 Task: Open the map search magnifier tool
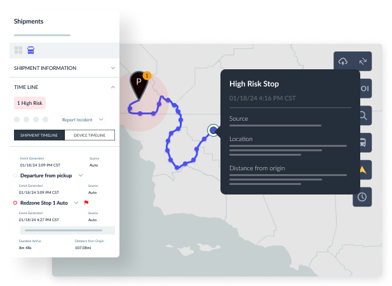362,116
